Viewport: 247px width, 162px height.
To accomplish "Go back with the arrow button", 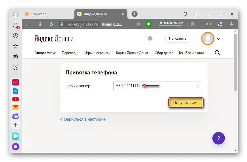I will [x=28, y=24].
